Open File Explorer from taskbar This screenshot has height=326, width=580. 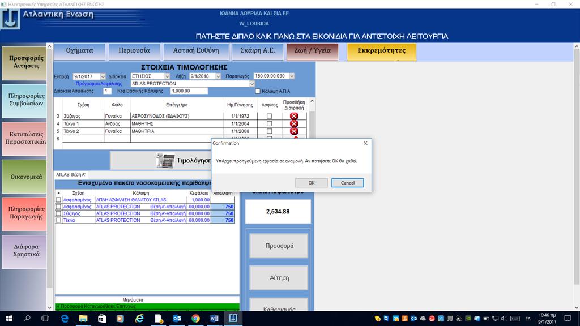83,318
